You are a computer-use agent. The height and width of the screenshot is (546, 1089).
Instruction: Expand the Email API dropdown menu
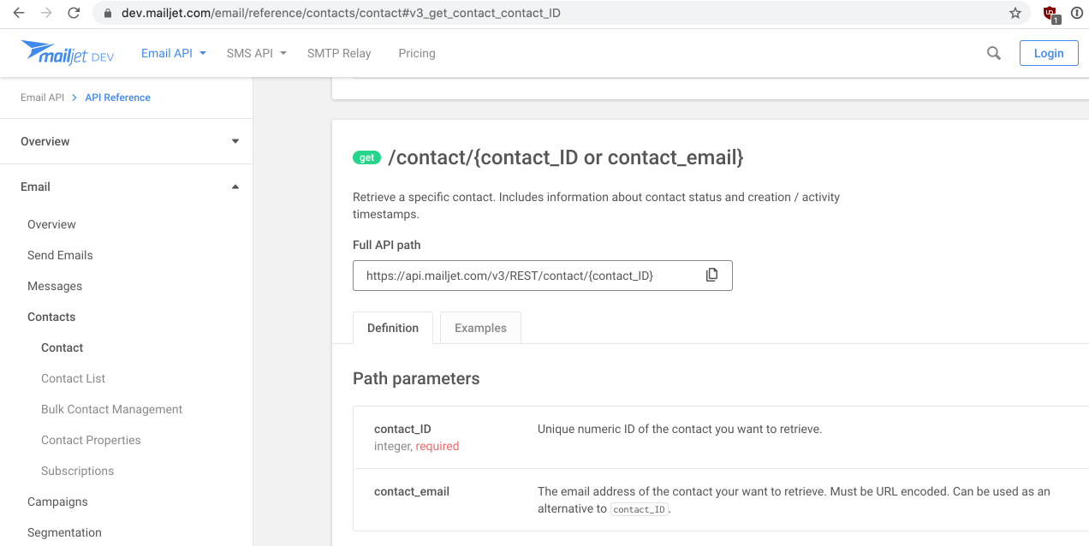point(173,52)
